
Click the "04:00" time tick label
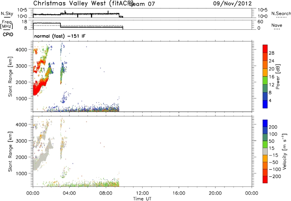click(x=69, y=193)
